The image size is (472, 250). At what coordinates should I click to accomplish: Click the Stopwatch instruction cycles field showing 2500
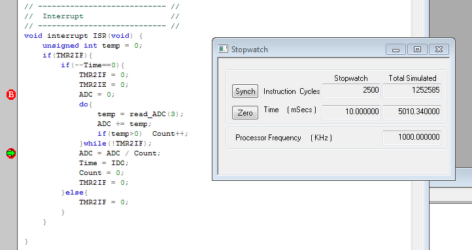(x=351, y=91)
